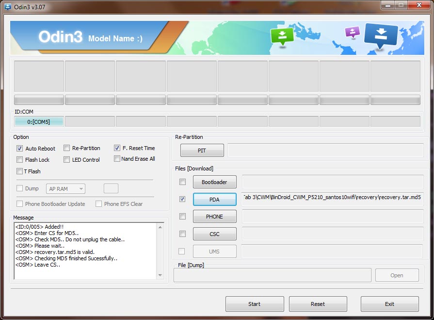The image size is (434, 320).
Task: Click the PIT file path field
Action: (x=325, y=151)
